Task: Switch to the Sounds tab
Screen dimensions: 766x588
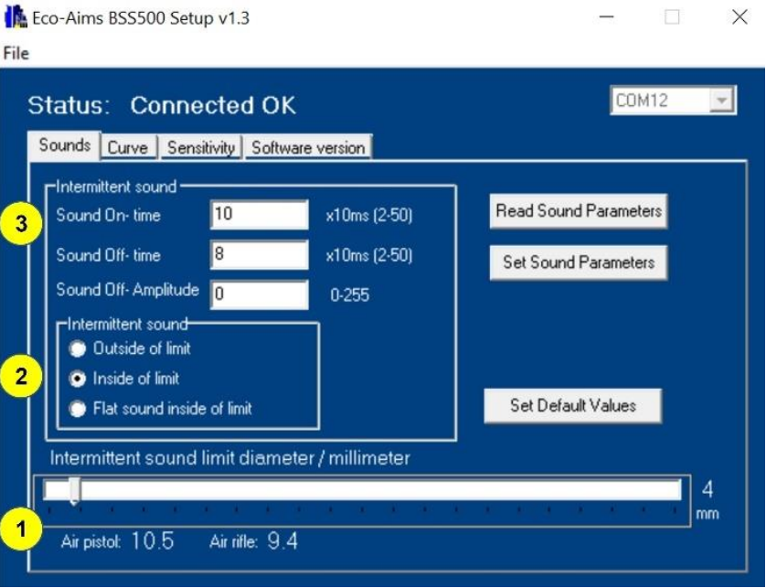Action: click(65, 145)
